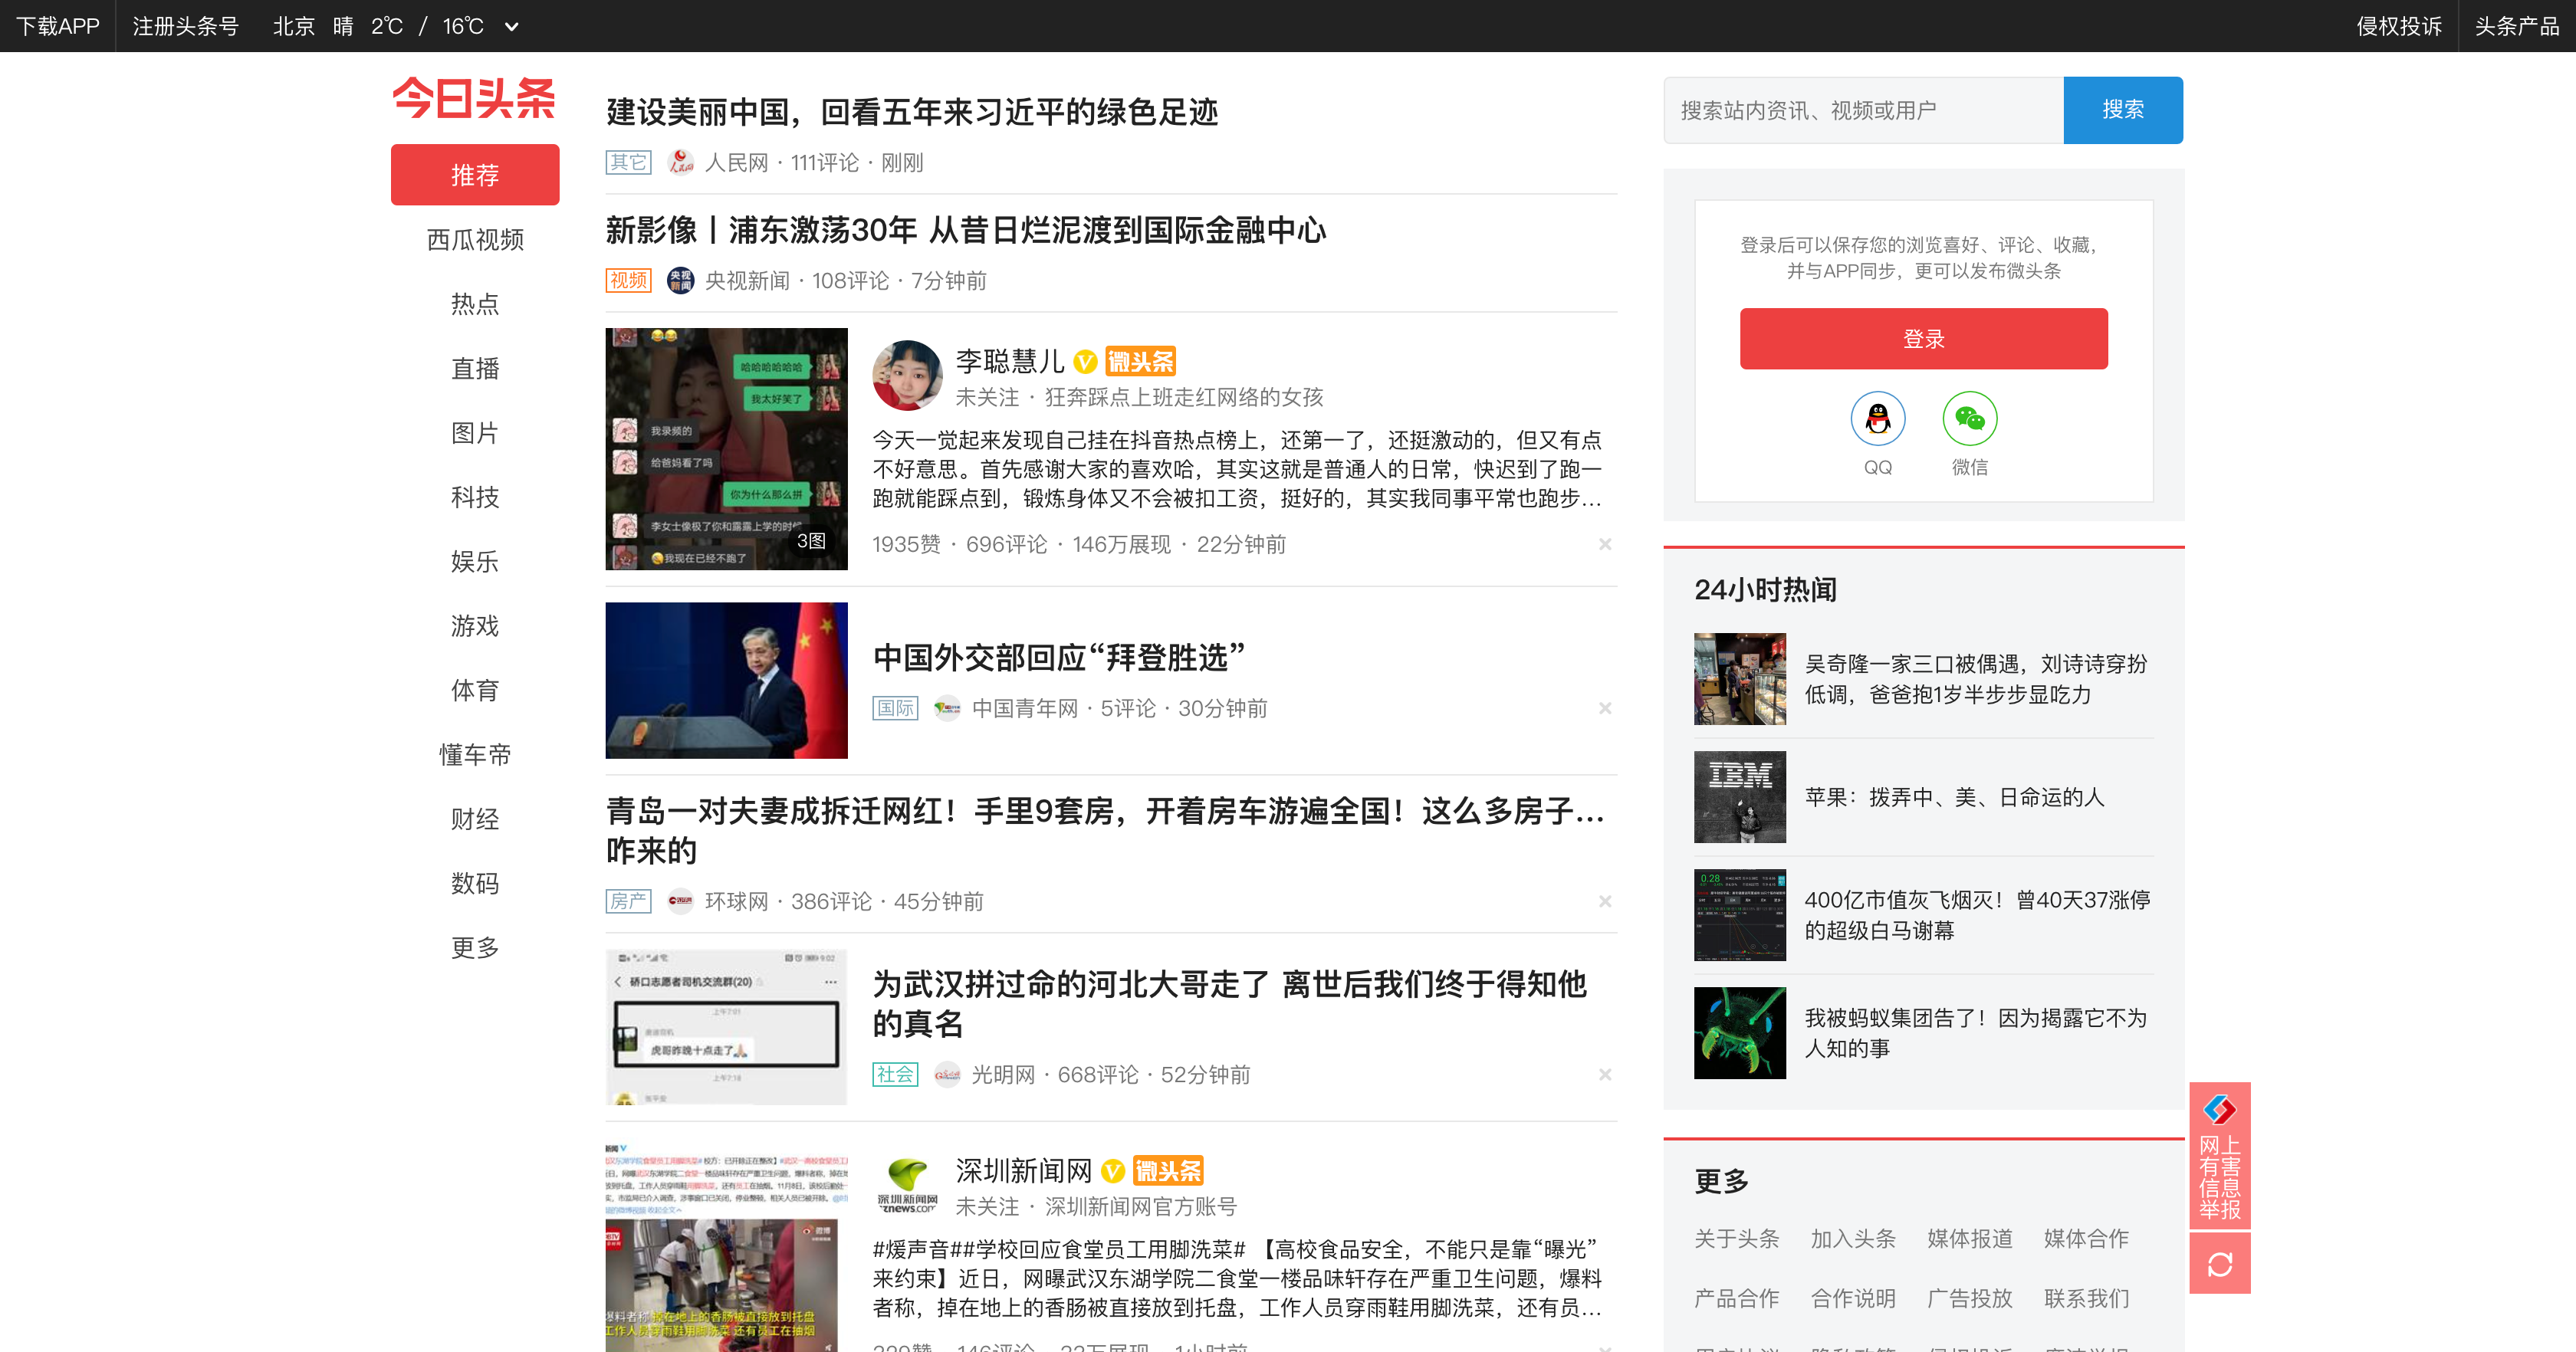Click the WeChat login icon

1969,418
